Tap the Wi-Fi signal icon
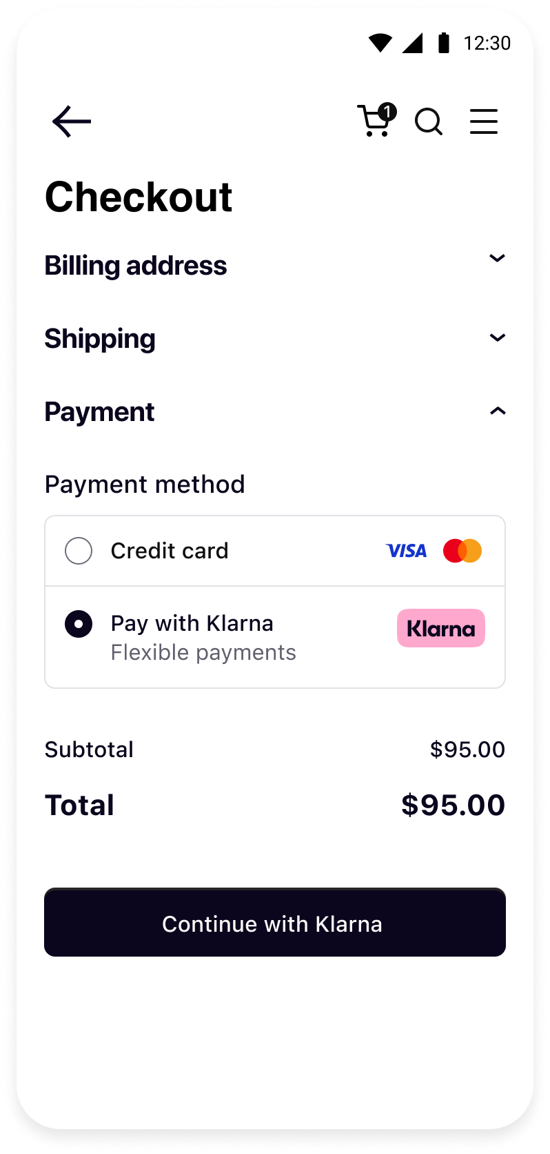The width and height of the screenshot is (550, 1154). (x=380, y=43)
